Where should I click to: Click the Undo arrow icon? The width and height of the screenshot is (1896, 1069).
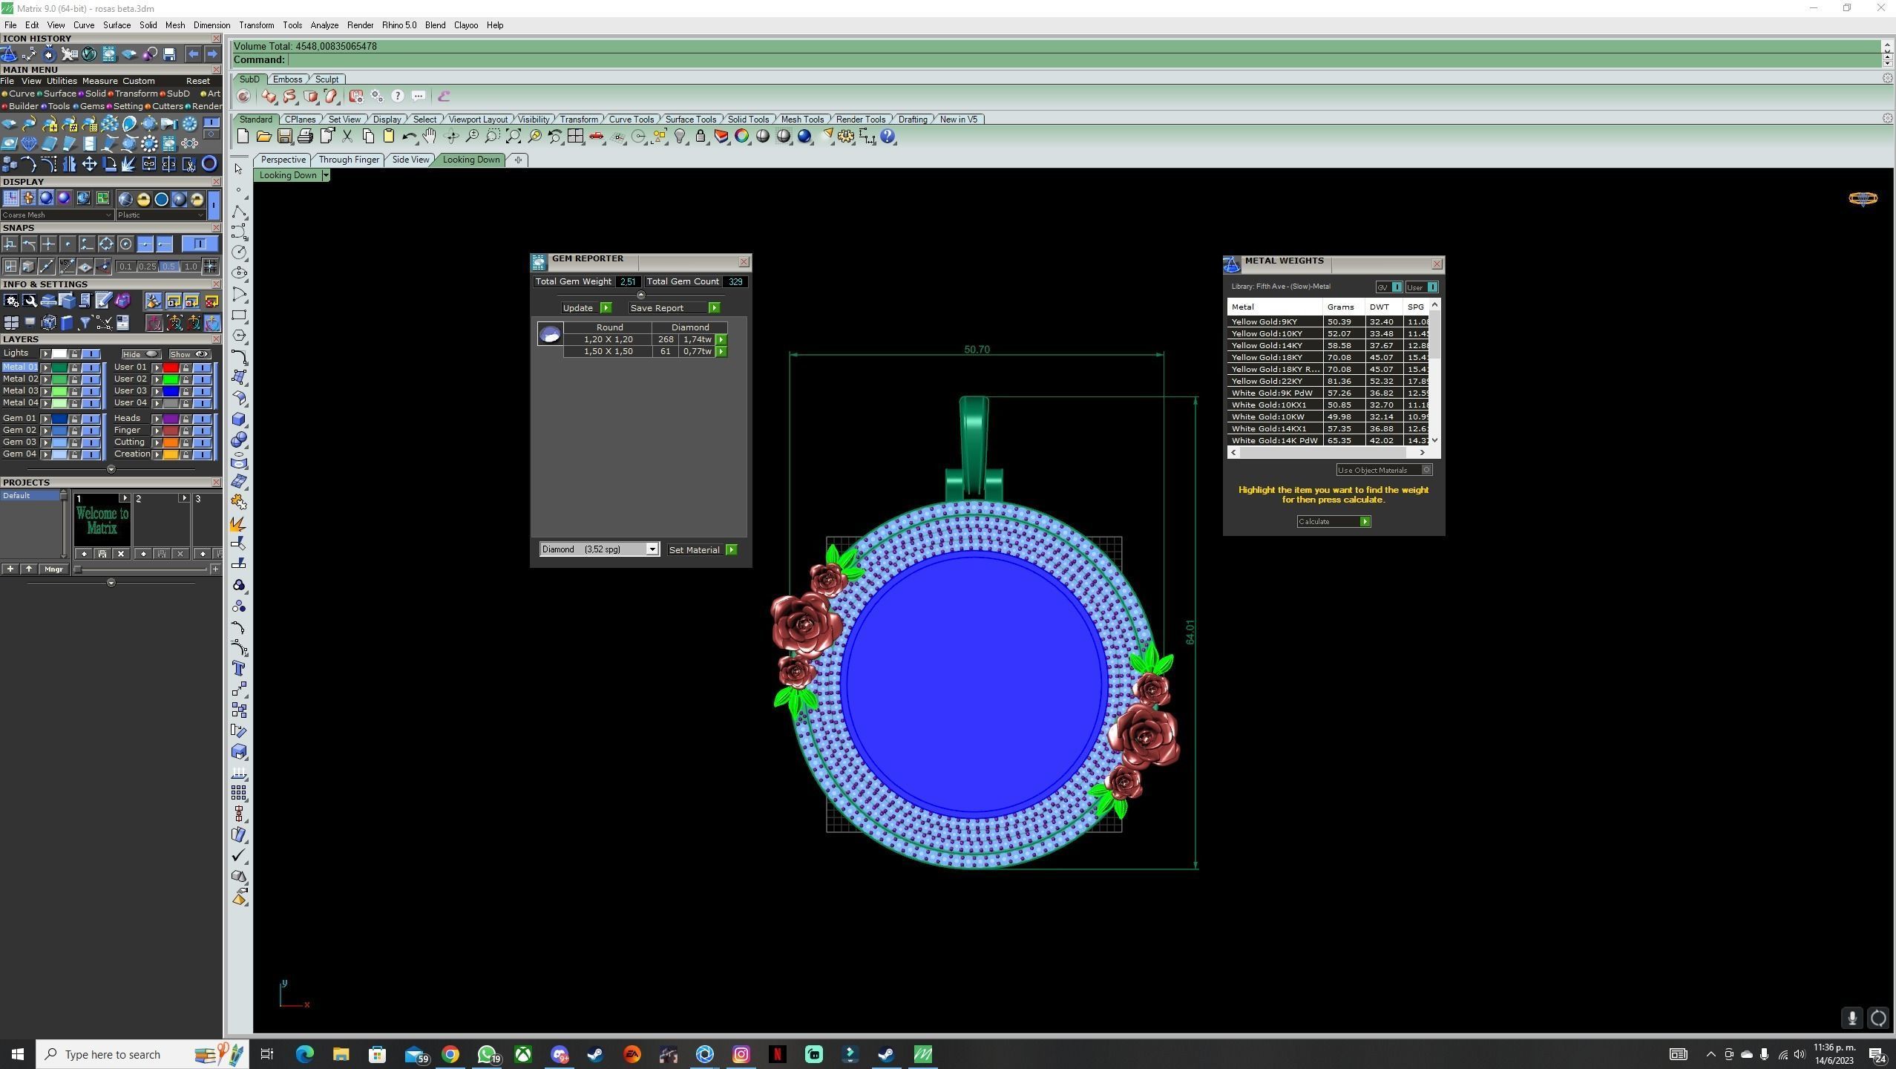coord(409,137)
